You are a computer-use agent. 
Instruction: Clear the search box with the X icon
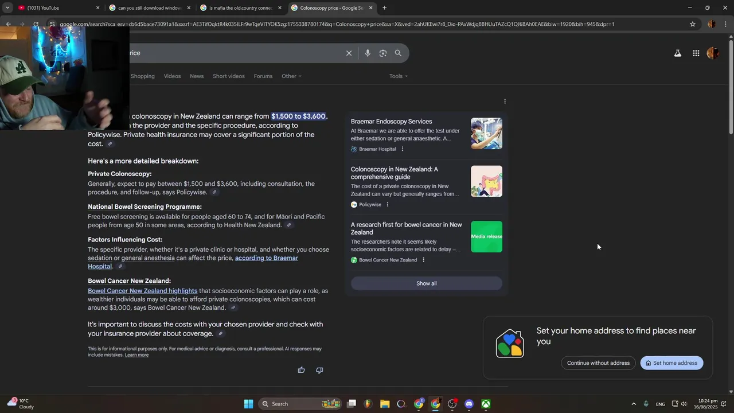coord(349,53)
